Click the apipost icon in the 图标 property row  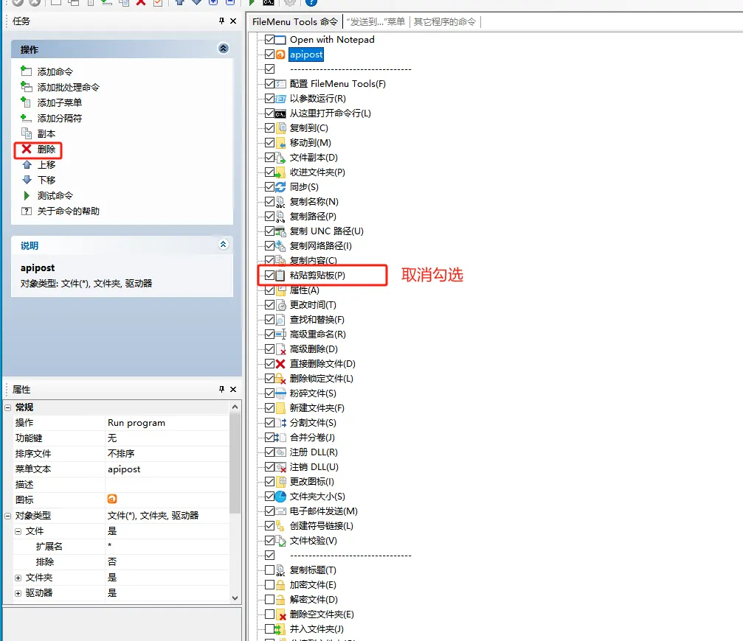[x=113, y=500]
